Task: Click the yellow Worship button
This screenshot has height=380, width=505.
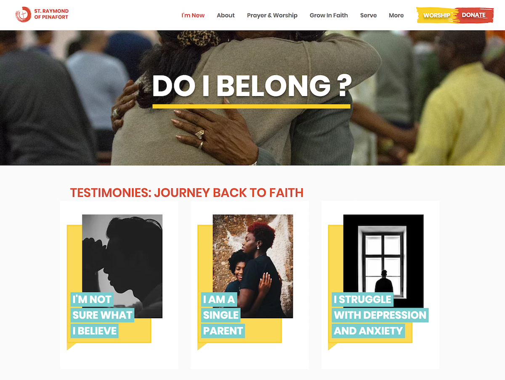Action: click(436, 15)
